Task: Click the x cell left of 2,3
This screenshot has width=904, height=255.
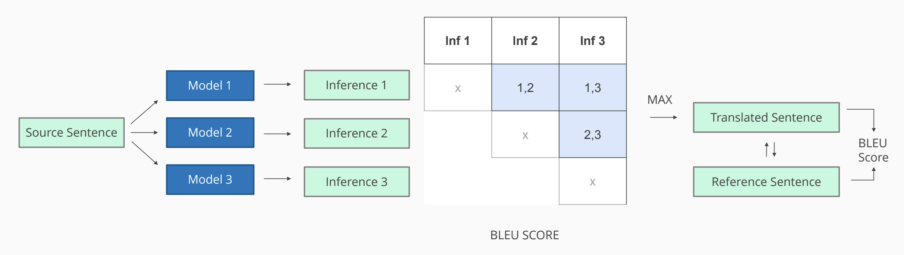Action: point(525,135)
